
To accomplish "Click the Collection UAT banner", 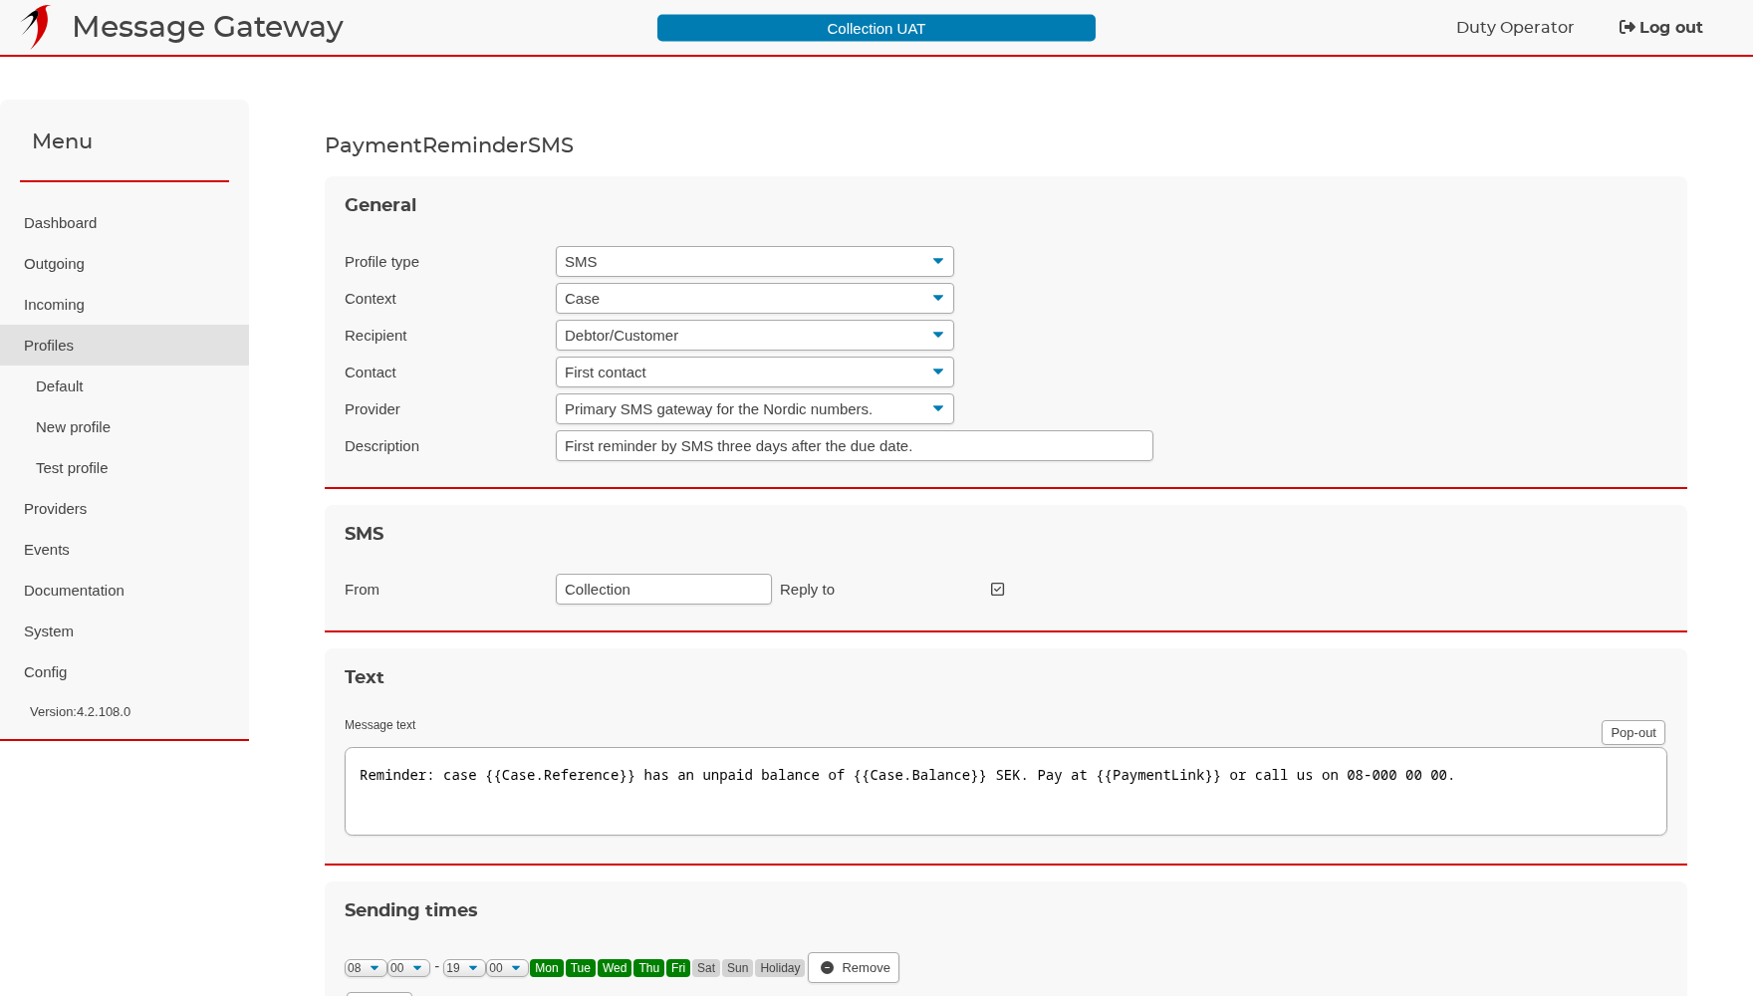I will 876,28.
